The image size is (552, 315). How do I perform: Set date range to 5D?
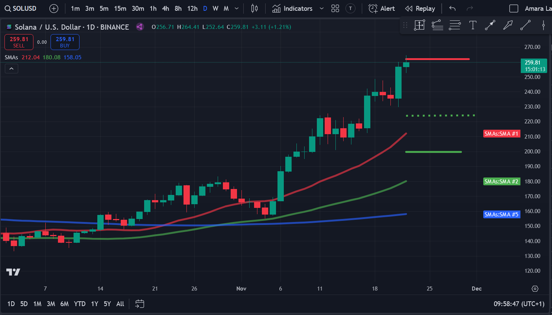coord(24,304)
